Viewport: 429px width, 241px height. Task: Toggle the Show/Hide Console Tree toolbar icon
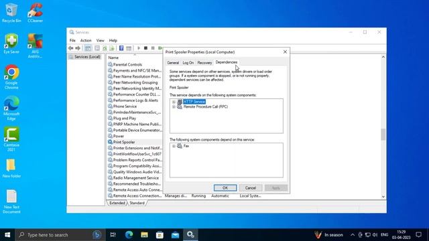(88, 48)
